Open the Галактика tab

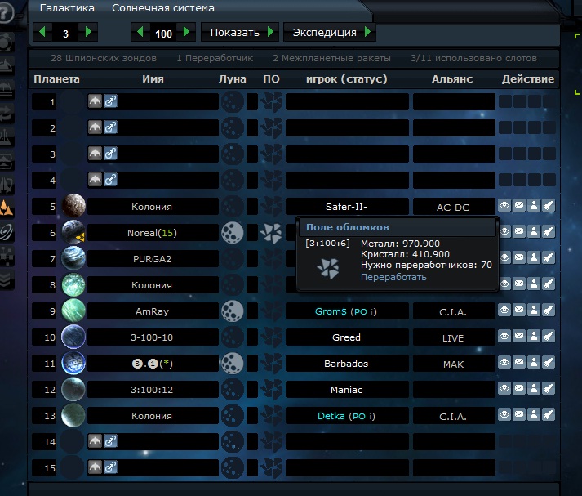(x=67, y=8)
